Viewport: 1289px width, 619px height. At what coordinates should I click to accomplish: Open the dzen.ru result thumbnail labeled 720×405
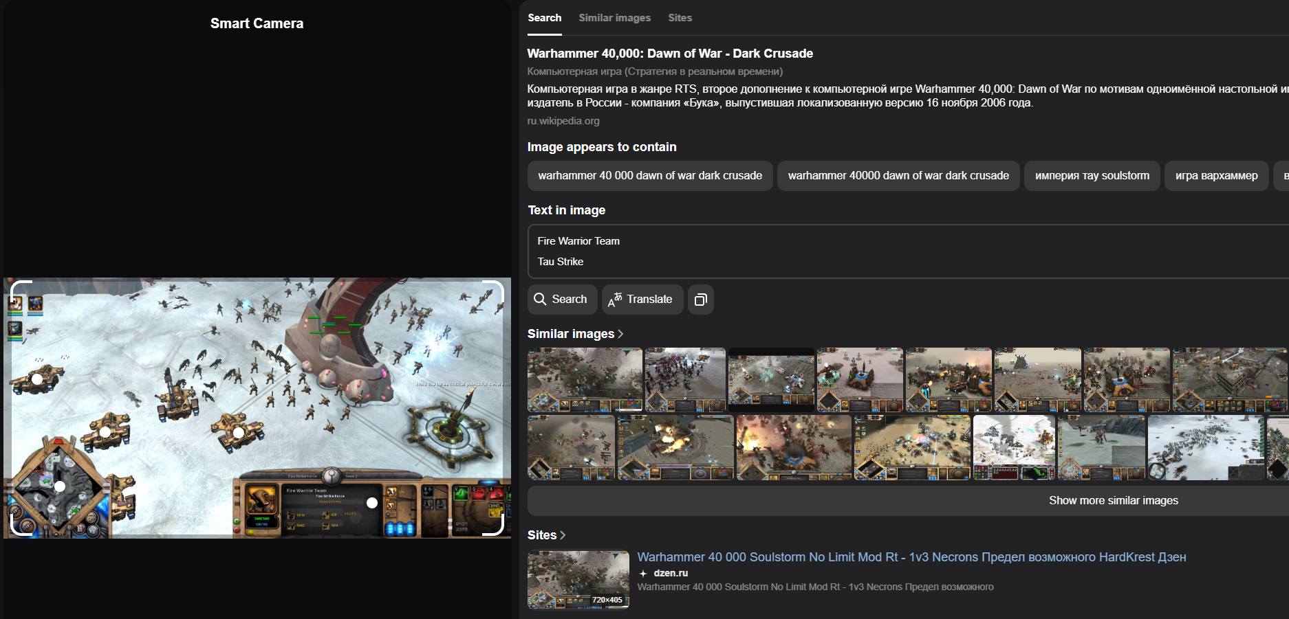click(578, 580)
